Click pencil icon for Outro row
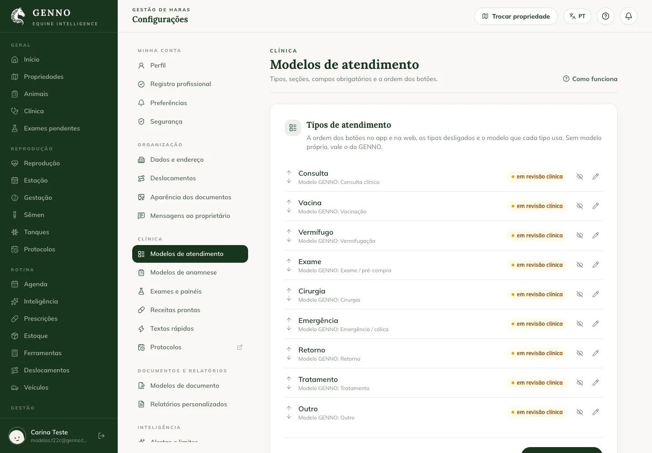 coord(595,412)
